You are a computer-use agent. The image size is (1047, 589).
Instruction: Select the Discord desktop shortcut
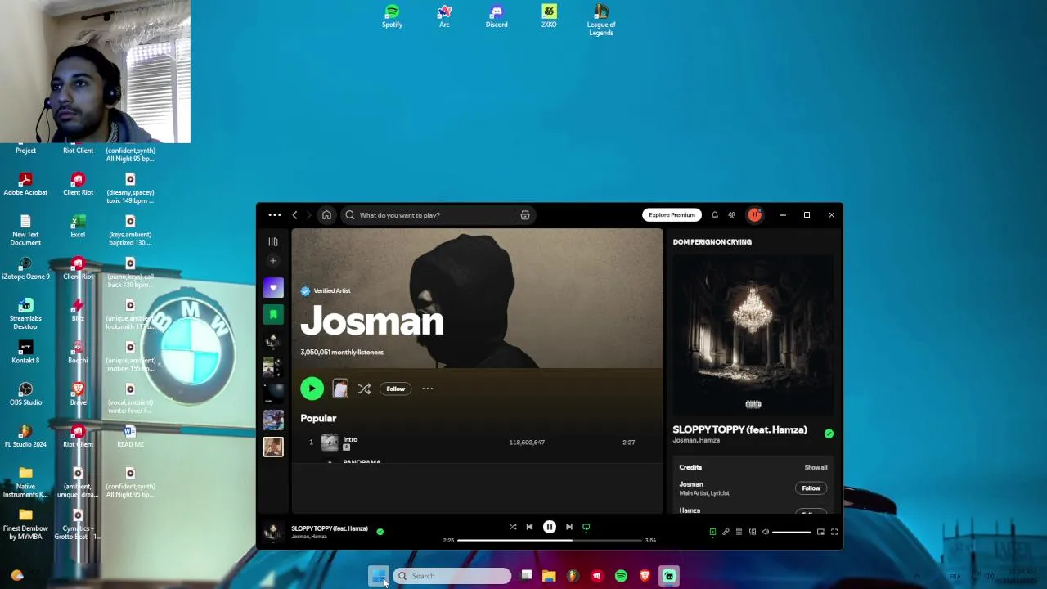point(497,16)
